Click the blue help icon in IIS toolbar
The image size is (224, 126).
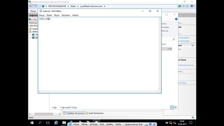192,6
